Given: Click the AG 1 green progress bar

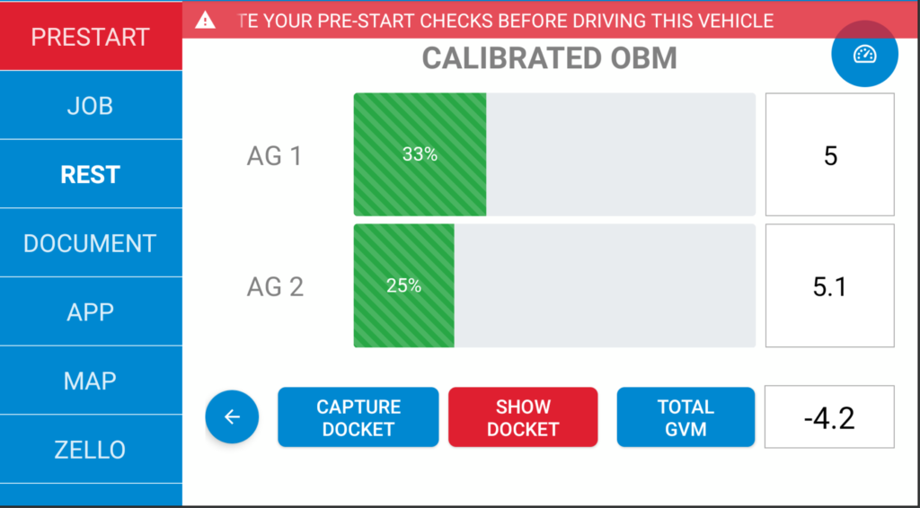Looking at the screenshot, I should 554,154.
